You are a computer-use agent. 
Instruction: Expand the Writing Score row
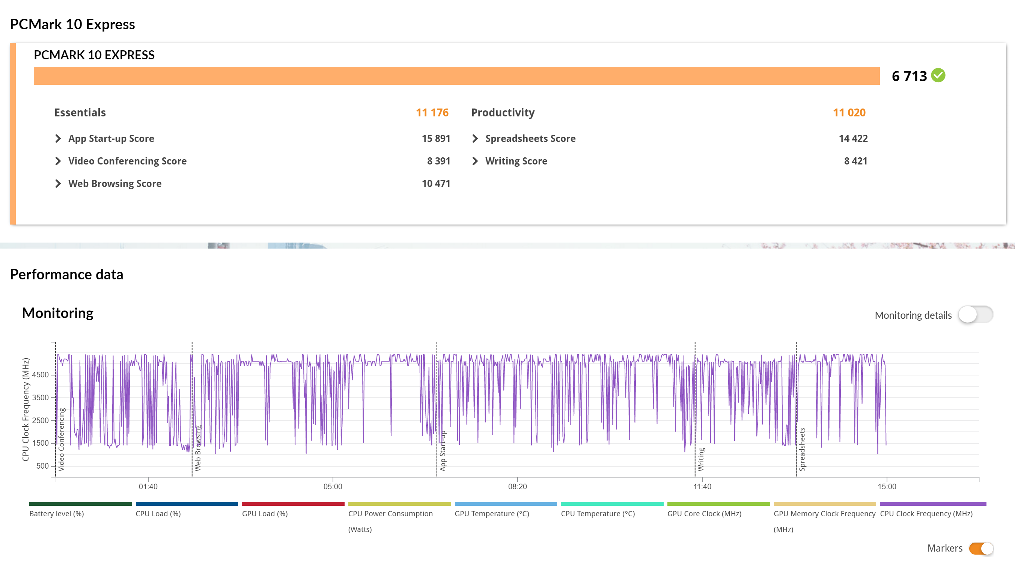[x=475, y=161]
